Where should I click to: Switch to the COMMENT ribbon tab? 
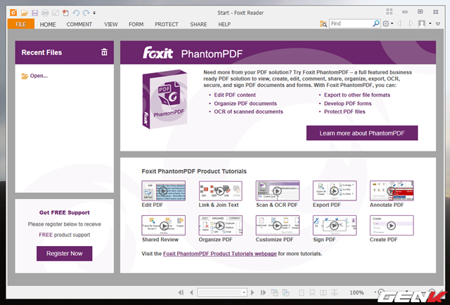pyautogui.click(x=79, y=24)
